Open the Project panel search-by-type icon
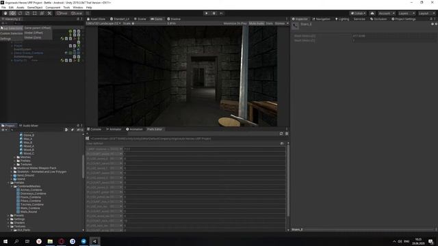Image resolution: width=438 pixels, height=246 pixels. tap(66, 130)
